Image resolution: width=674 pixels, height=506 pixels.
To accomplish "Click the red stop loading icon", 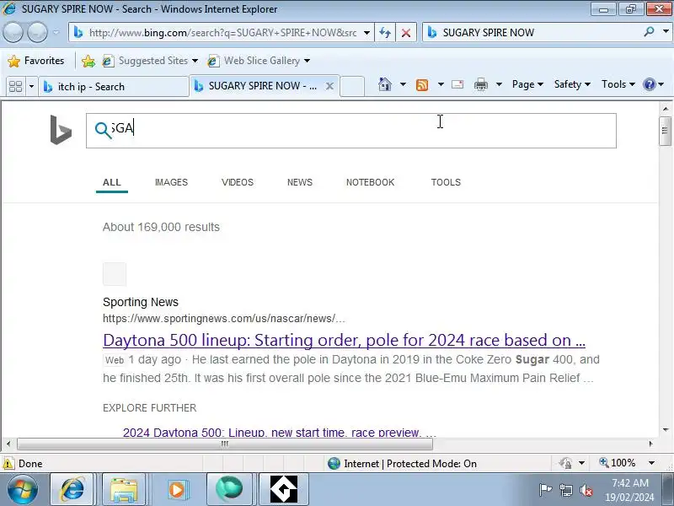I will (x=405, y=33).
